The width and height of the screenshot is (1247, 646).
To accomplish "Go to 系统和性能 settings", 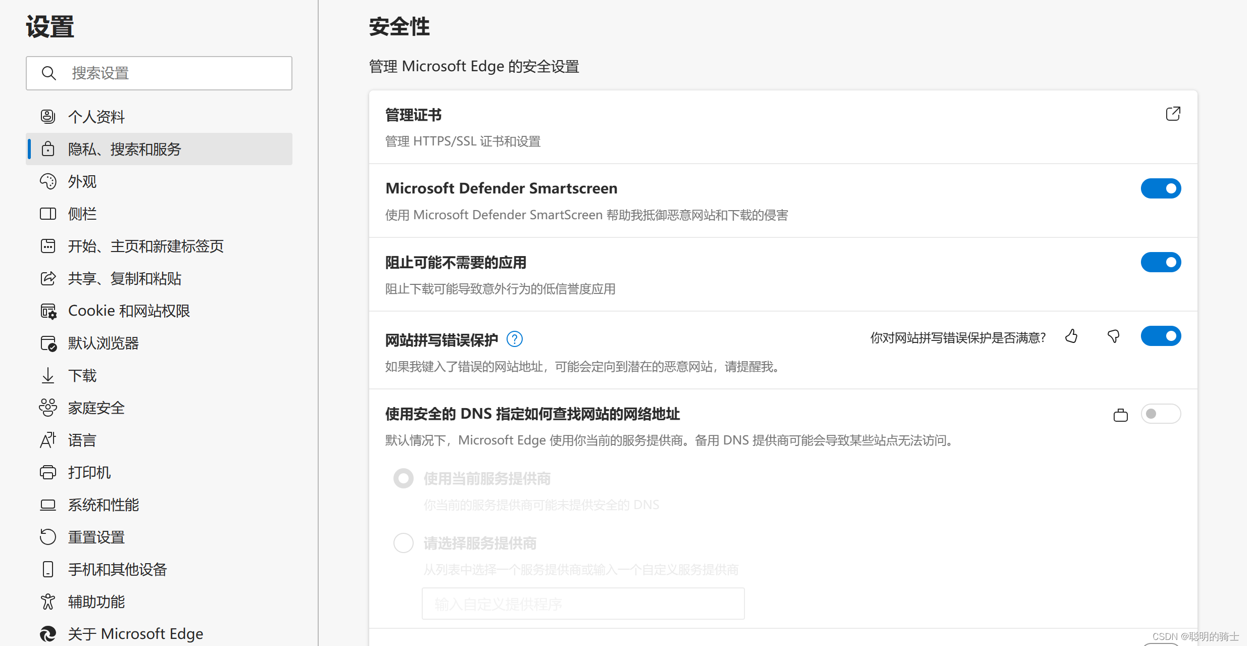I will (104, 505).
